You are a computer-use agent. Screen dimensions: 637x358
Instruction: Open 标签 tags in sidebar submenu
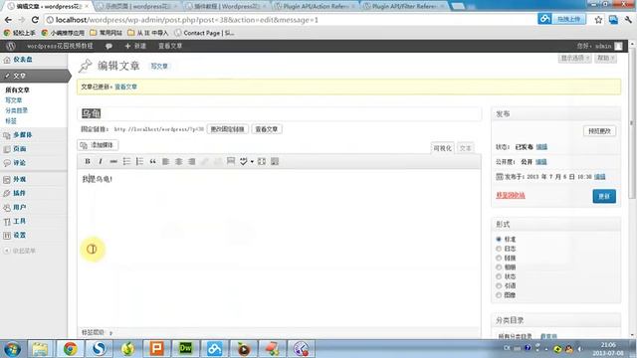click(x=11, y=121)
